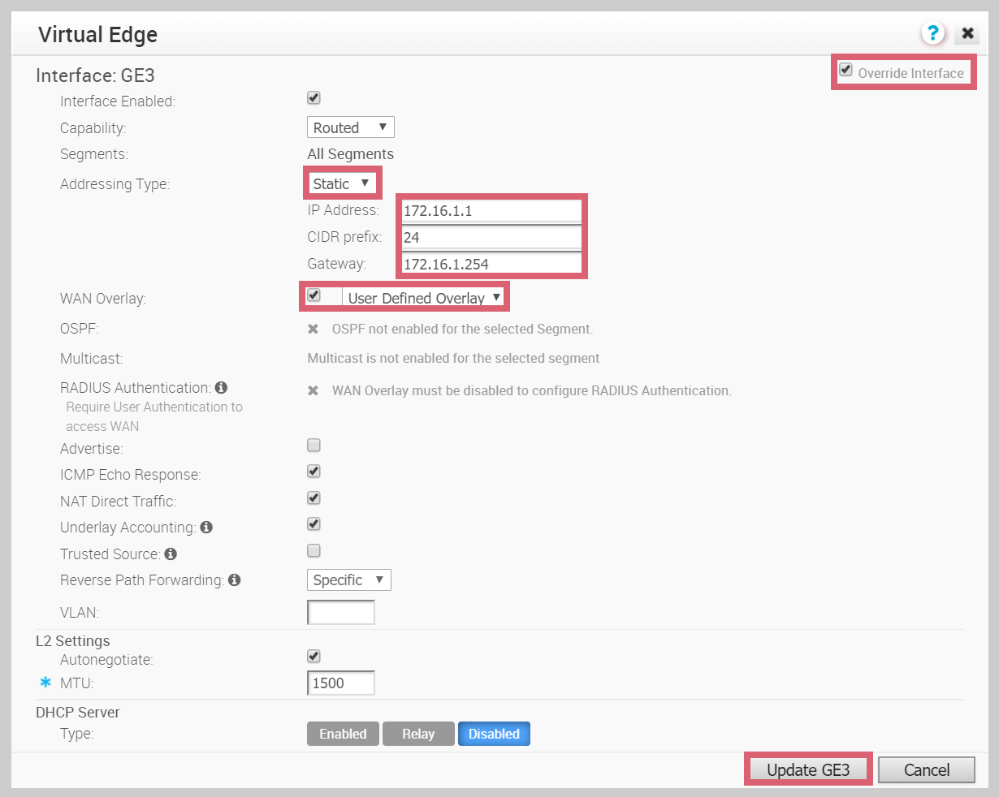Close the Virtual Edge dialog
Image resolution: width=999 pixels, height=797 pixels.
coord(967,33)
